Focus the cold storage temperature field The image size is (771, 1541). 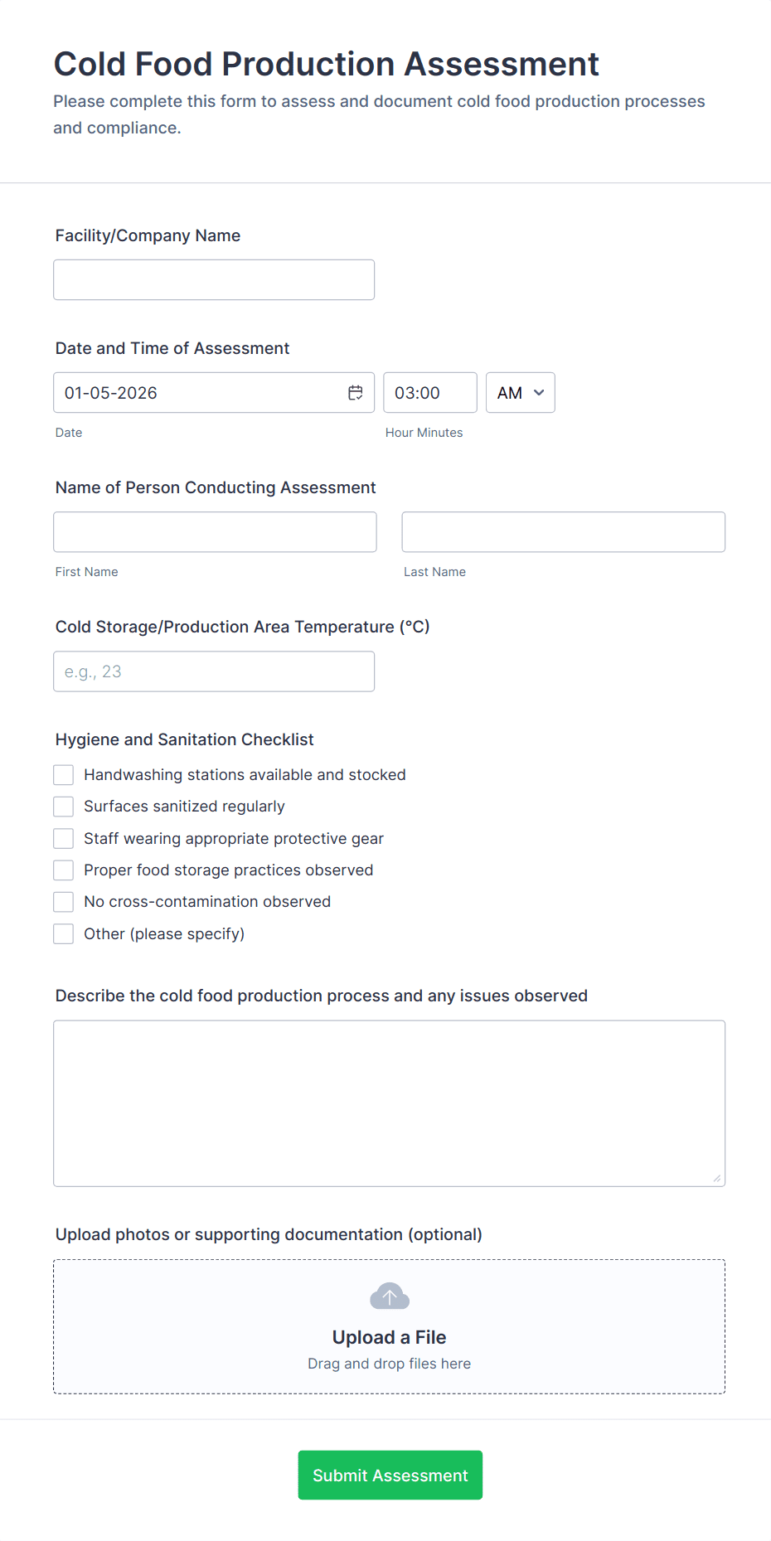[x=213, y=671]
